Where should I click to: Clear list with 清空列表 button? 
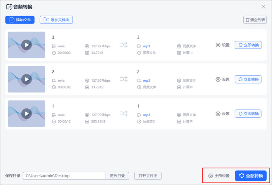[255, 20]
